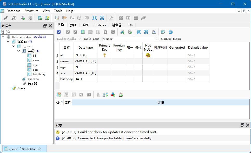
Task: Click the 详情 column header
Action: click(161, 103)
